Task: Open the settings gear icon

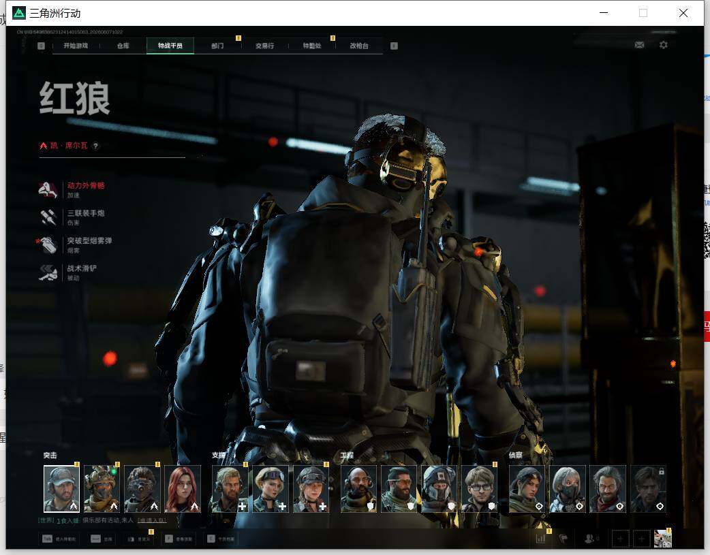Action: (664, 45)
